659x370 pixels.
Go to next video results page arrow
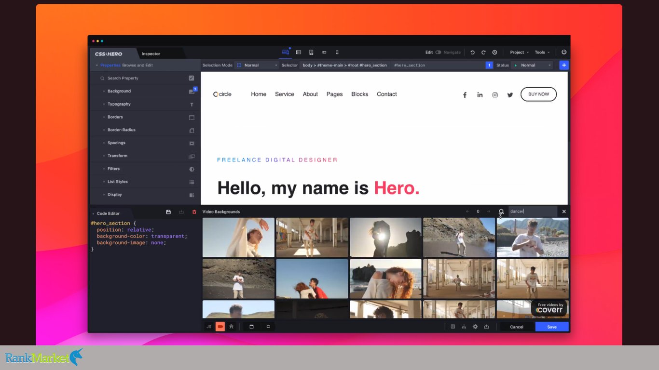coord(488,211)
